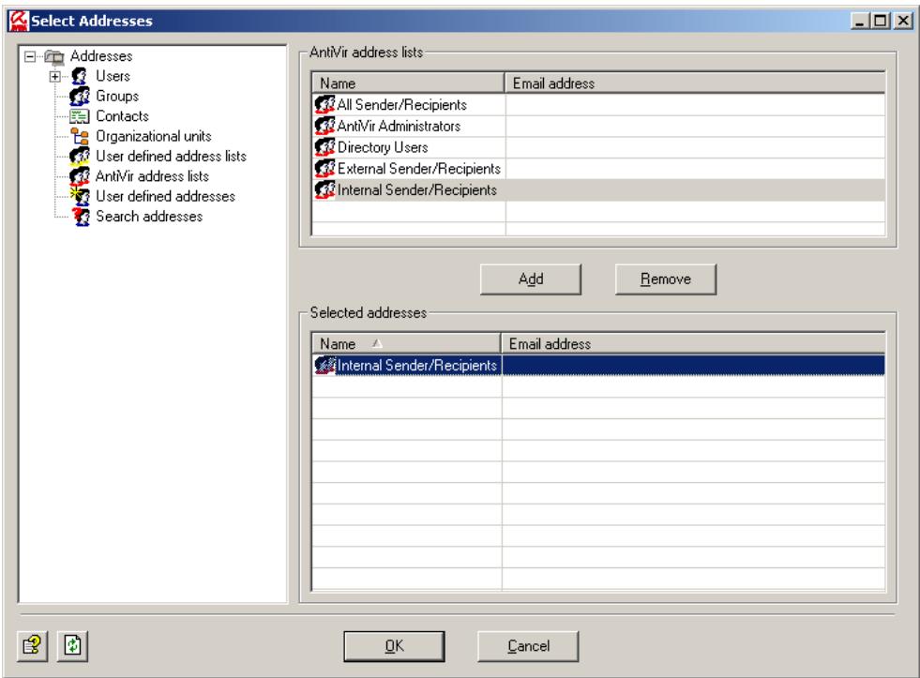This screenshot has height=678, width=920.
Task: Sort AntiVir address lists by Name column
Action: pyautogui.click(x=408, y=83)
